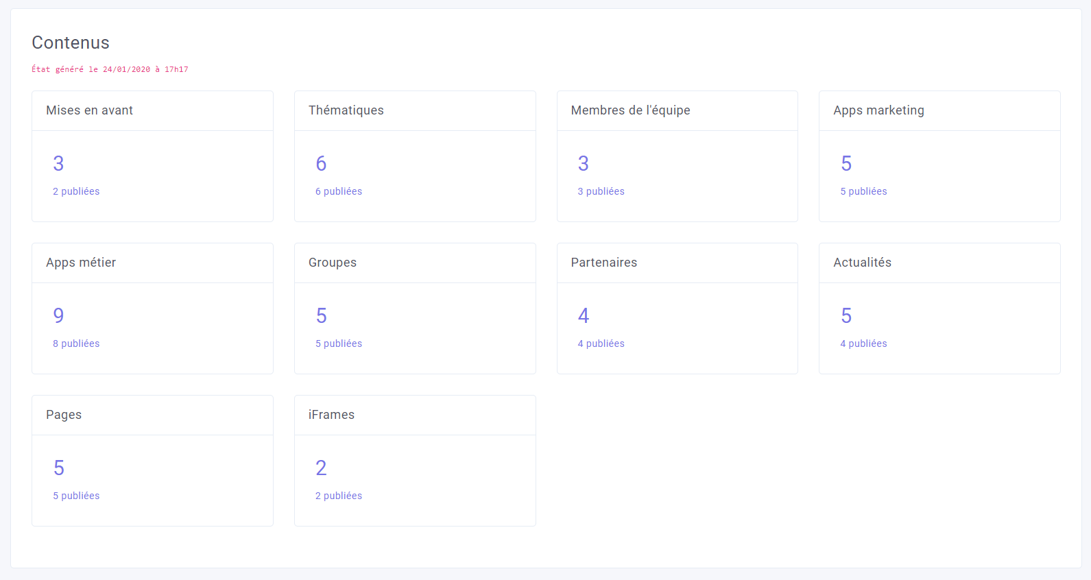Select '3 publiées' in Membres de l'équipe card
1091x580 pixels.
[x=601, y=191]
